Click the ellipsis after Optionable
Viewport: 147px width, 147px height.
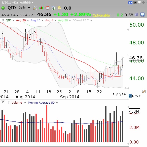click(113, 16)
